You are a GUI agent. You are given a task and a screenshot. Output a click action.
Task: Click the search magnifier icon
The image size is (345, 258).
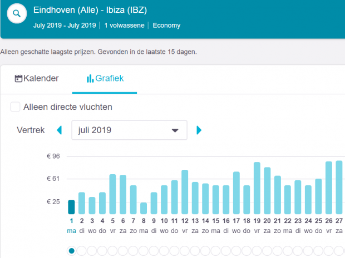pos(18,14)
